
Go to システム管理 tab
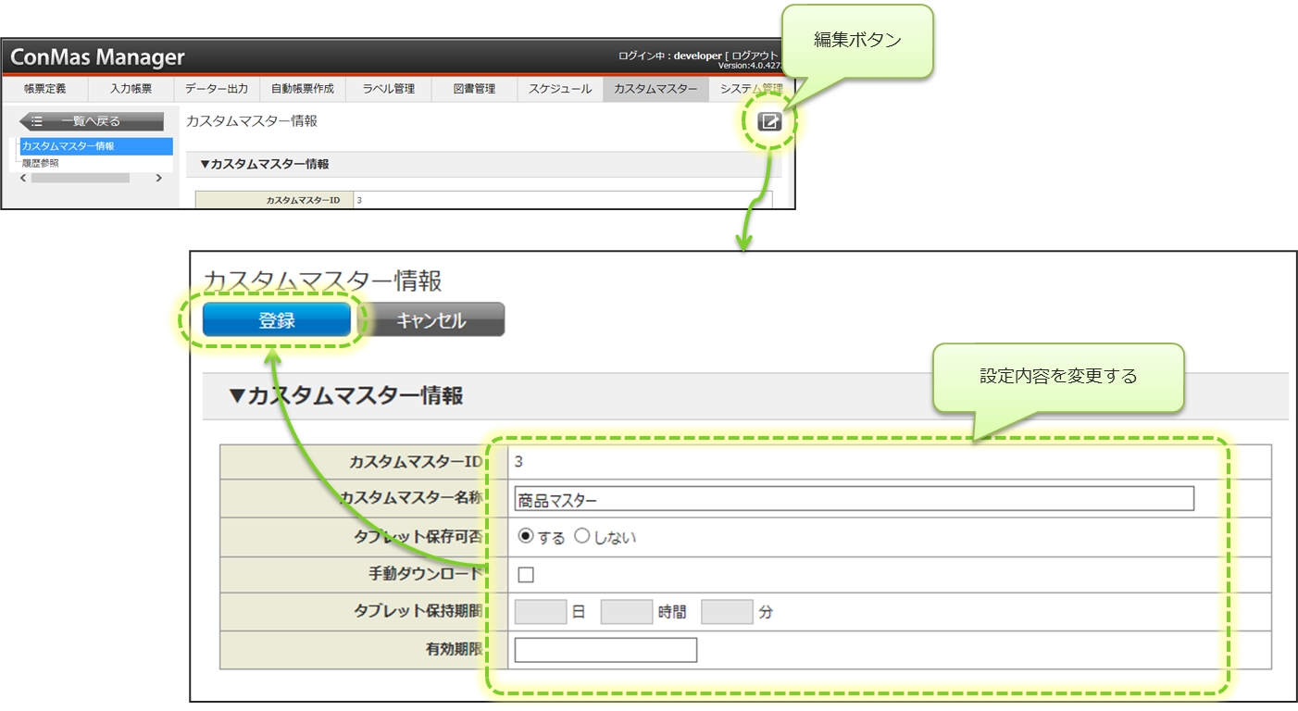(749, 89)
